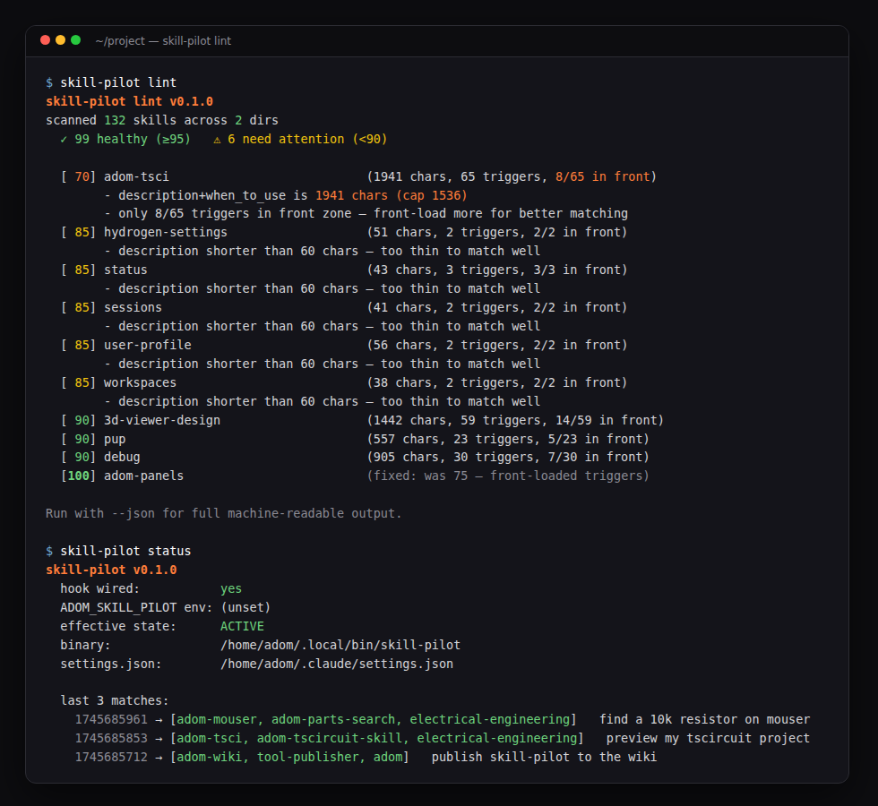Click the '(905 chars, 30 triggers, 7/30 in front)' stats
878x806 pixels.
click(508, 458)
